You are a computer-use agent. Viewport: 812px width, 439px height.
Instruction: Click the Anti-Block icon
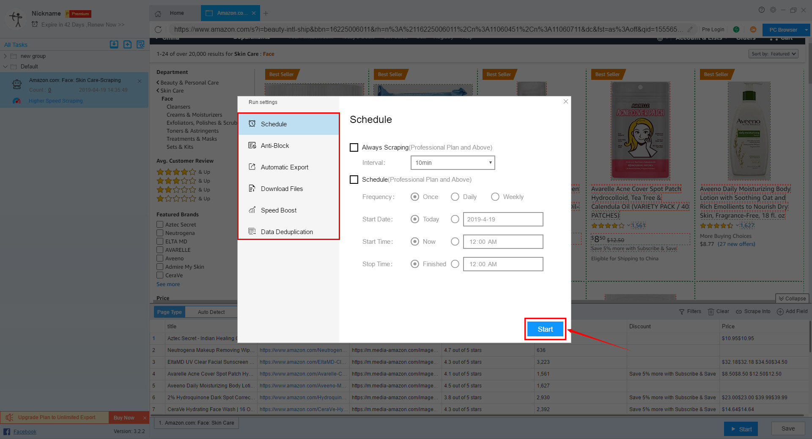[x=252, y=145]
